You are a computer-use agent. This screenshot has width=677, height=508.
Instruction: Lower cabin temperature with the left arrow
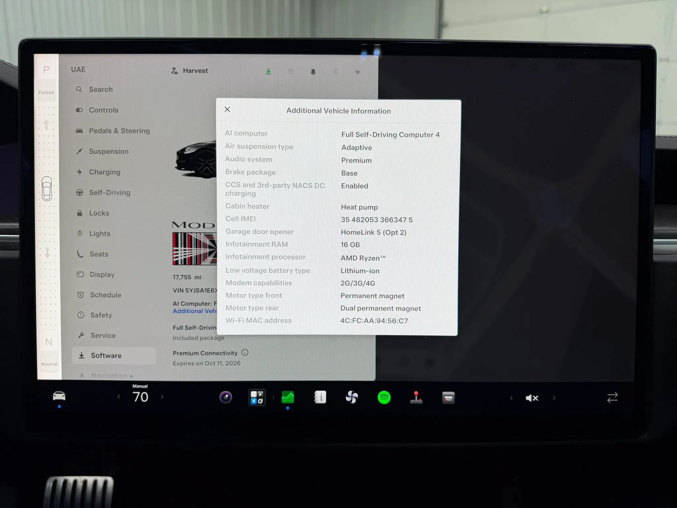[119, 397]
